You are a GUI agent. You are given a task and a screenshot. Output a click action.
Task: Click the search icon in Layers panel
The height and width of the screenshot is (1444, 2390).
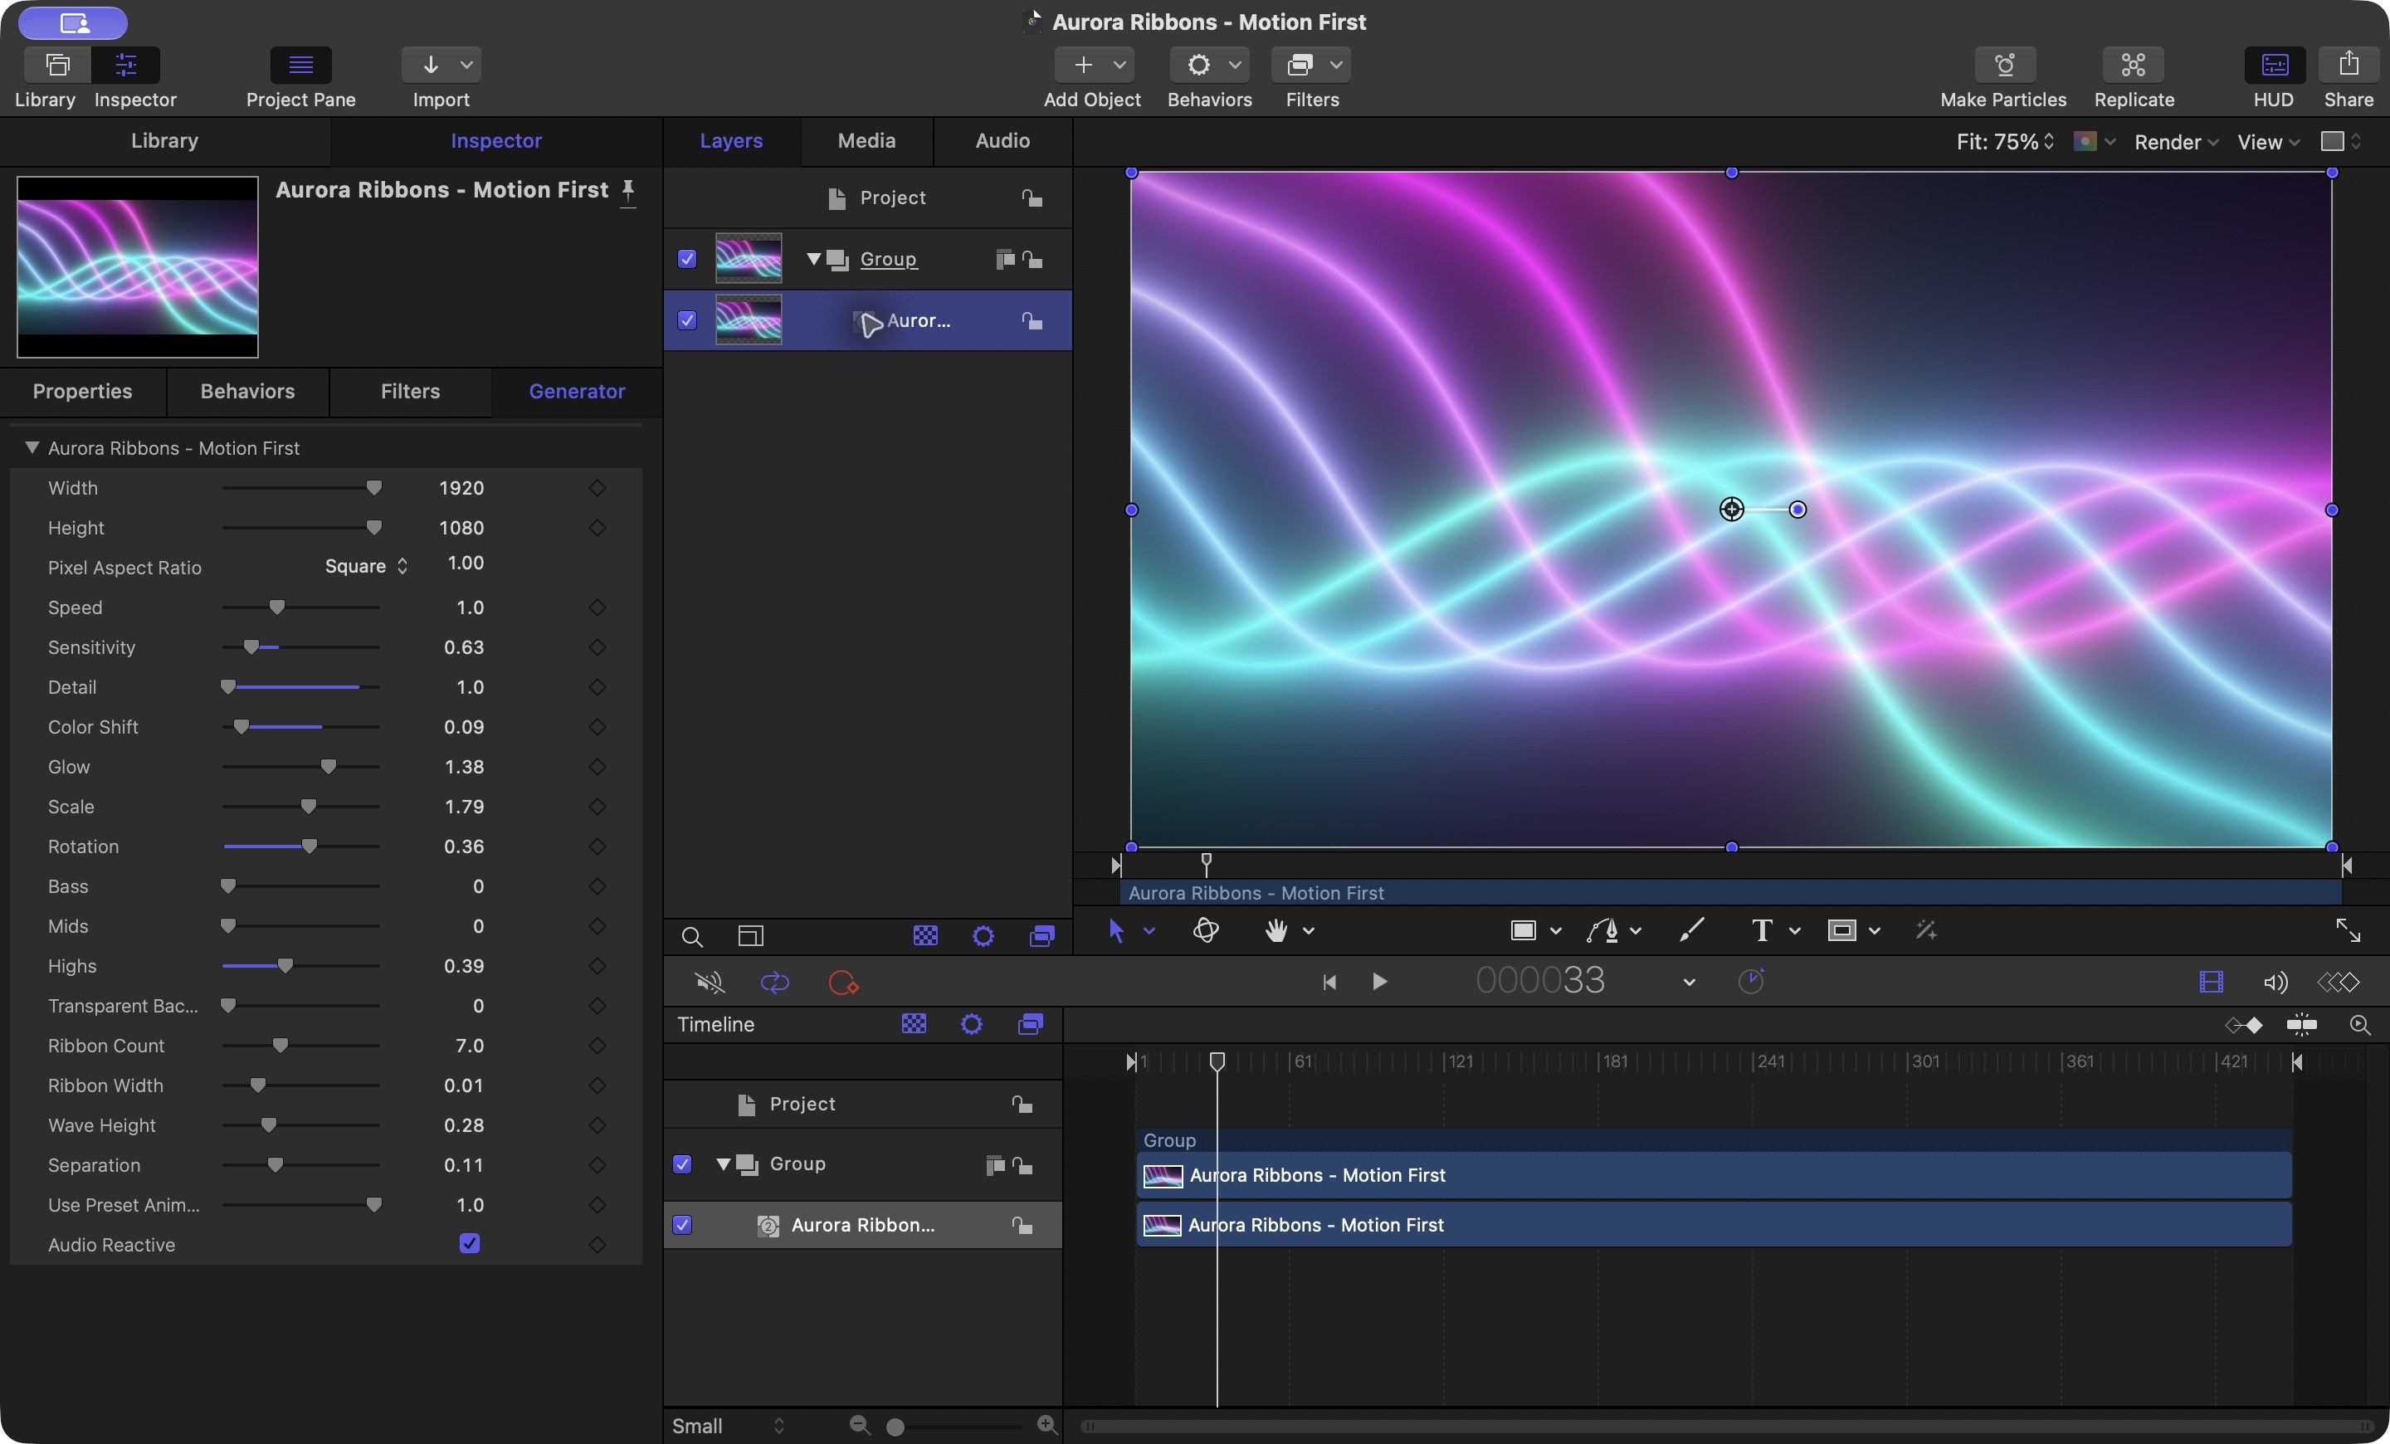[x=691, y=936]
